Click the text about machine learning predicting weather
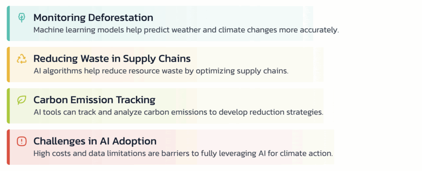422x171 pixels. tap(186, 30)
